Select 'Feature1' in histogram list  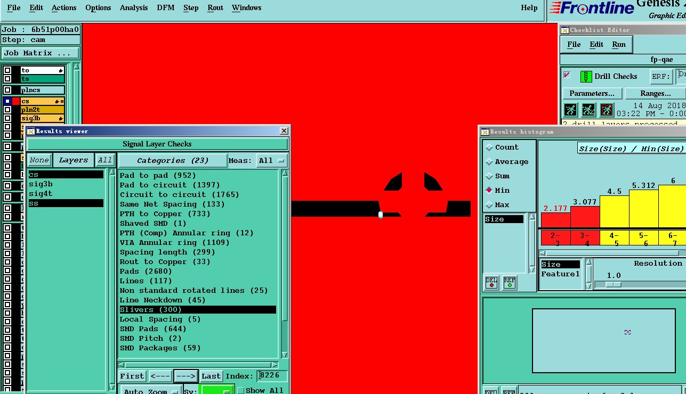(x=560, y=274)
